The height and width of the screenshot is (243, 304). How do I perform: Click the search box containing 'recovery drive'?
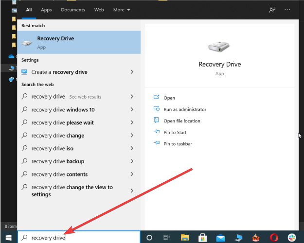coord(79,237)
